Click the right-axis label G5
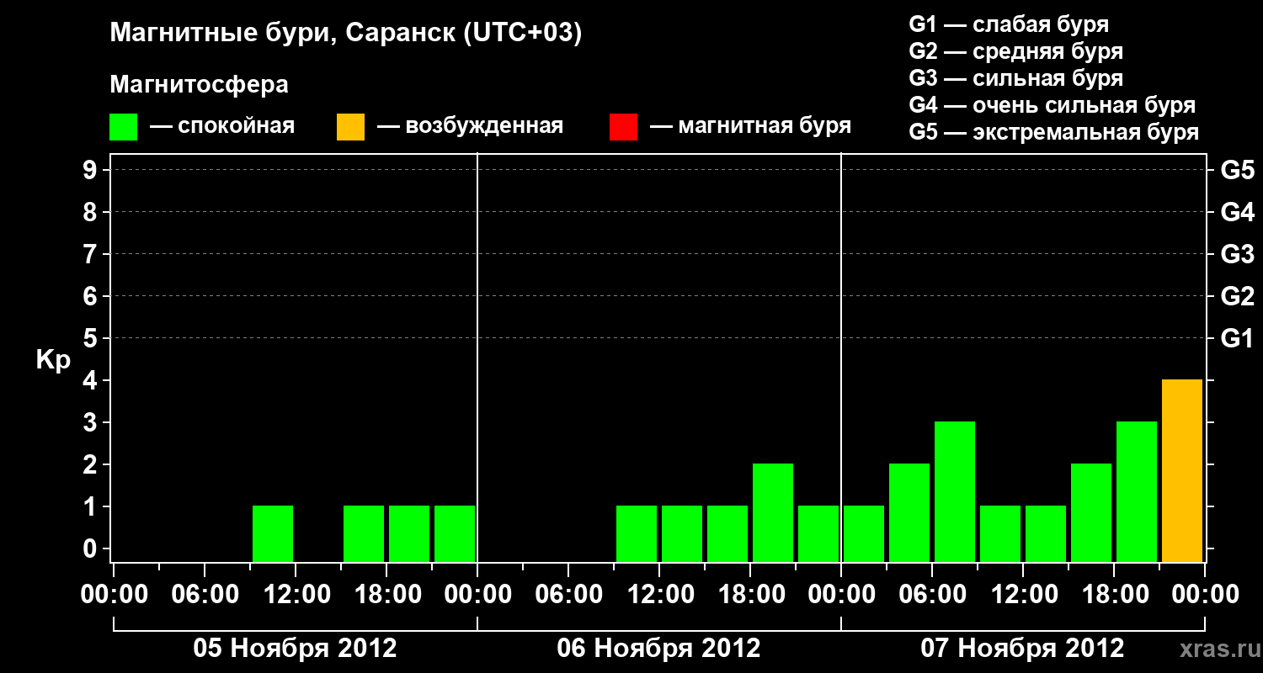This screenshot has height=673, width=1263. 1237,170
